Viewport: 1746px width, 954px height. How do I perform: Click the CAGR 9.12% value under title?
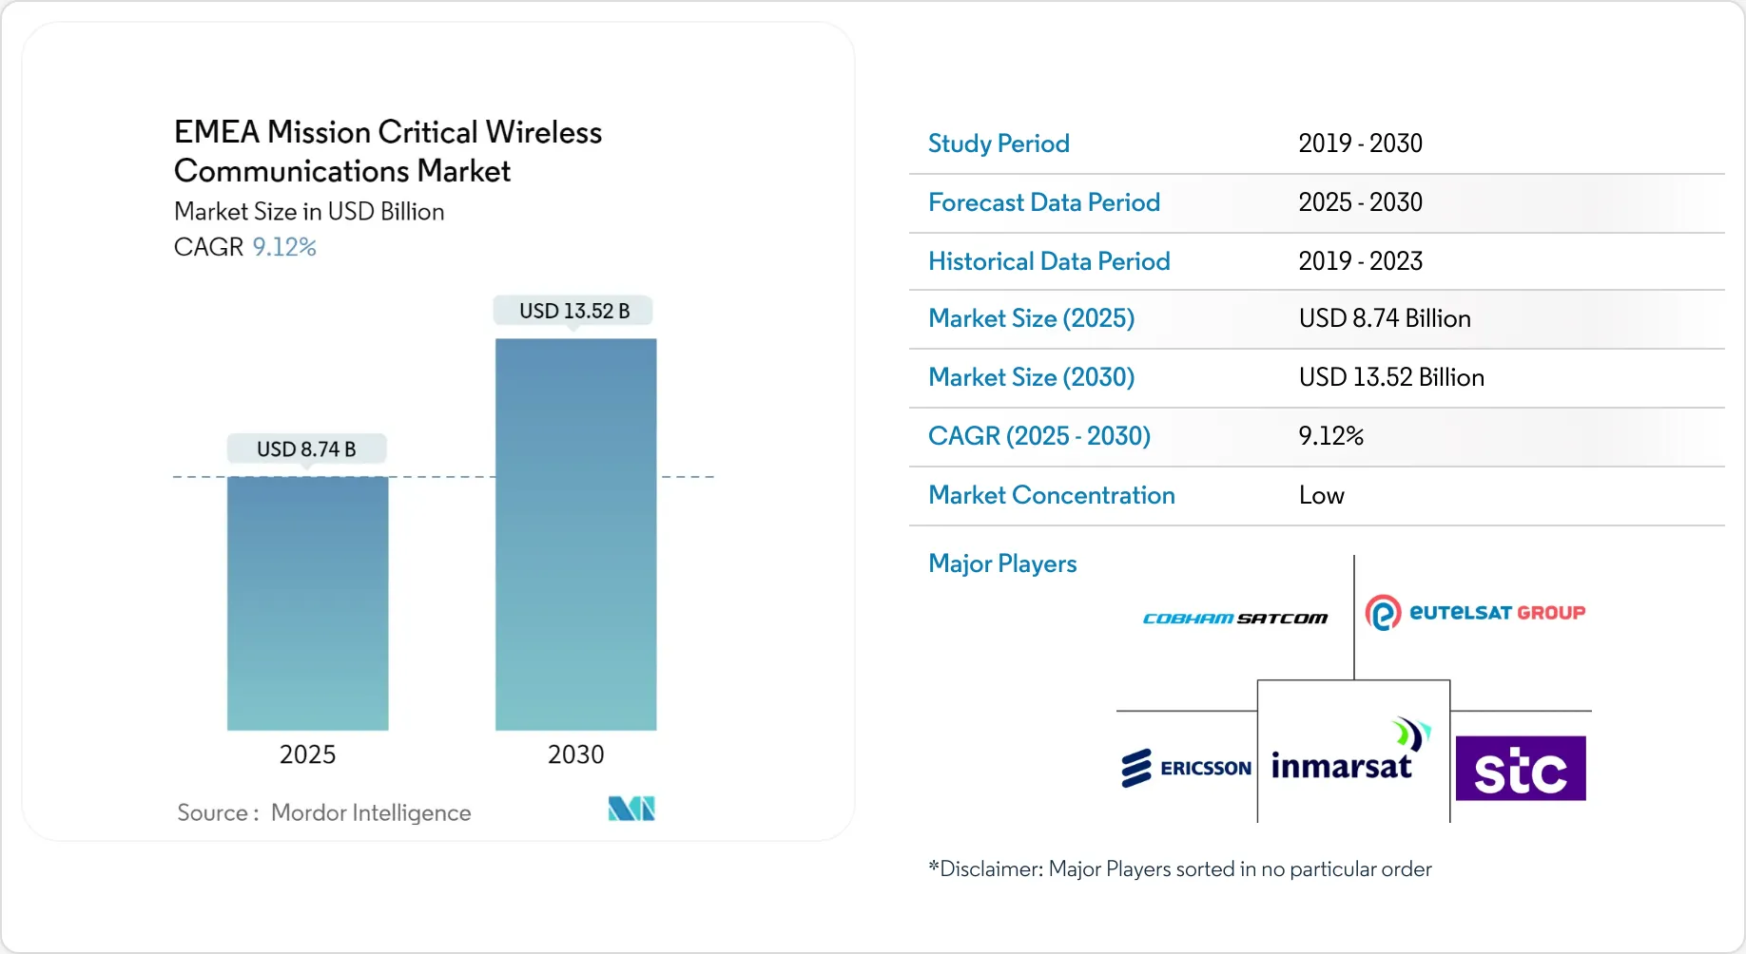coord(284,247)
